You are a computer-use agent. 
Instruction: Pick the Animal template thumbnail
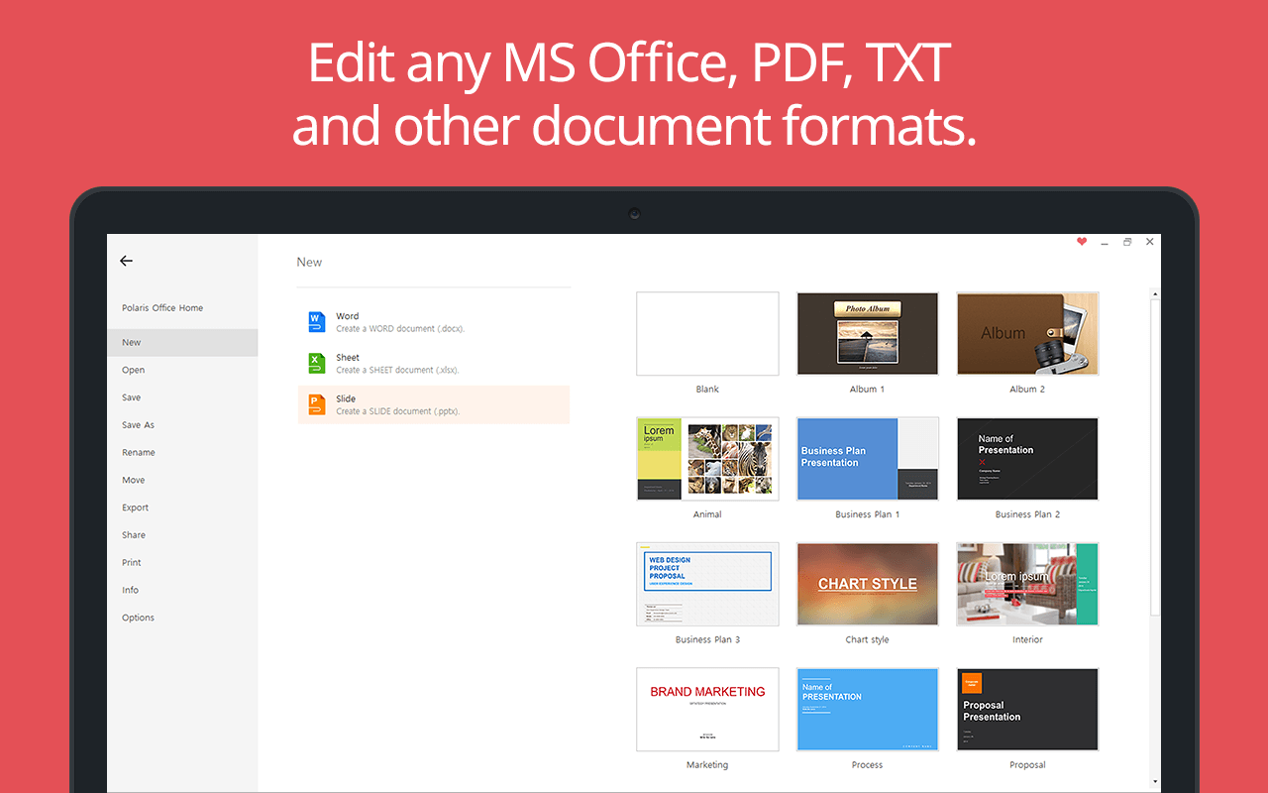pyautogui.click(x=707, y=458)
